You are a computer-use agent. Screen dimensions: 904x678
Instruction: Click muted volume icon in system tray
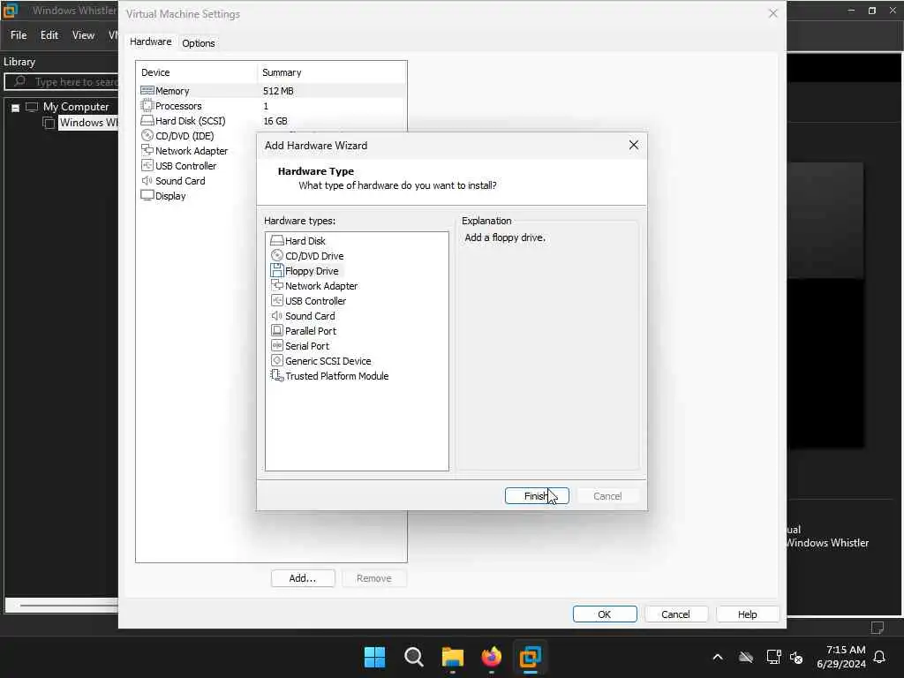(796, 657)
